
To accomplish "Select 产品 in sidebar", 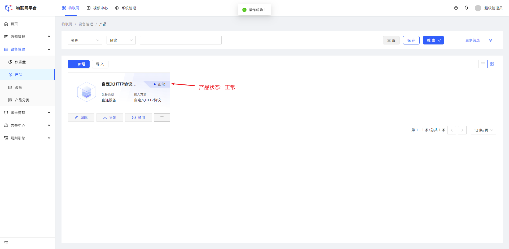I will [28, 75].
